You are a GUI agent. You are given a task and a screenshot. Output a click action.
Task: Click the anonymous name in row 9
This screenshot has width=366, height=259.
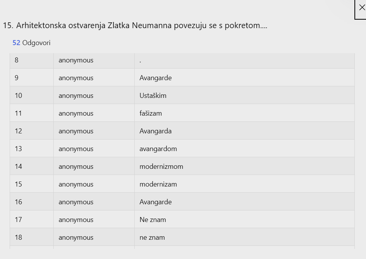tap(76, 78)
